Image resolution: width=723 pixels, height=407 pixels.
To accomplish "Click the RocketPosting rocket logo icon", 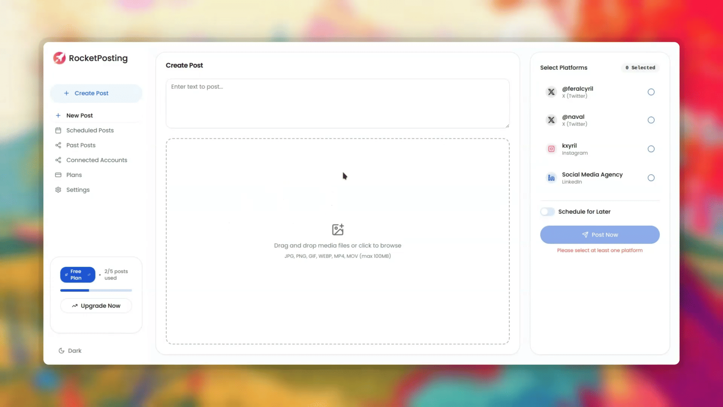I will [x=59, y=58].
